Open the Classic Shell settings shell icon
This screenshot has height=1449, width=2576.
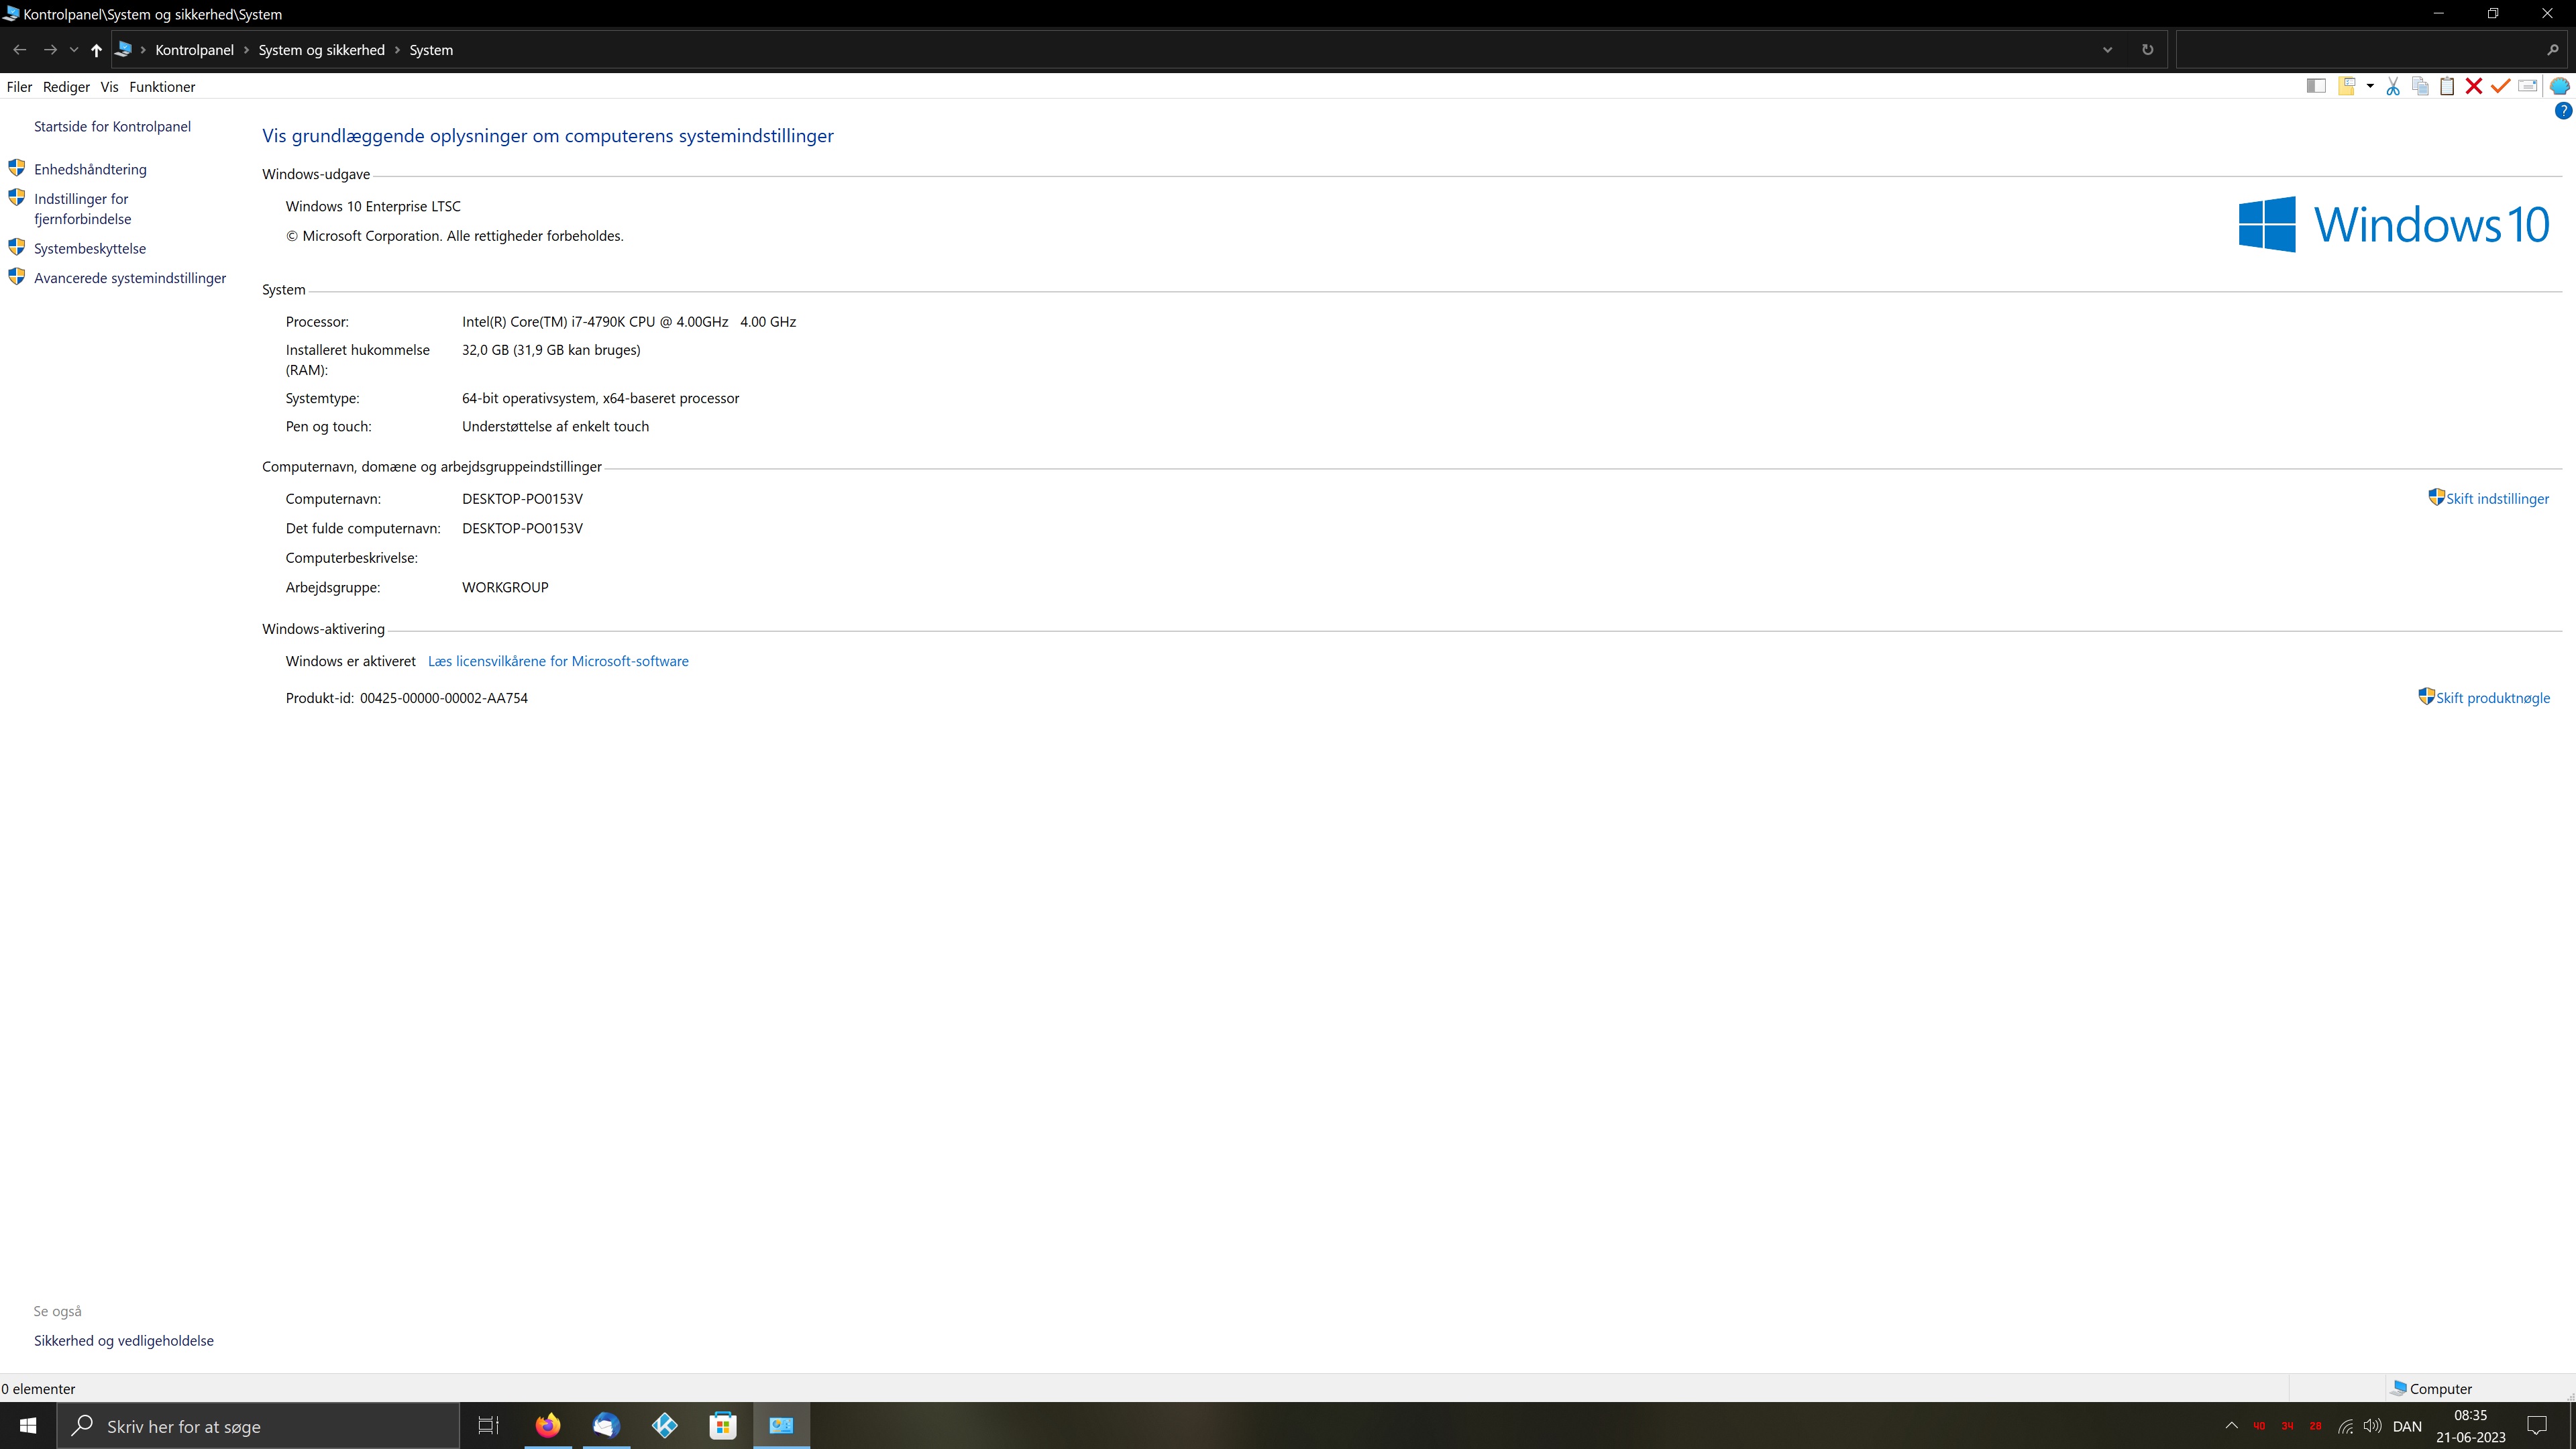[2559, 87]
